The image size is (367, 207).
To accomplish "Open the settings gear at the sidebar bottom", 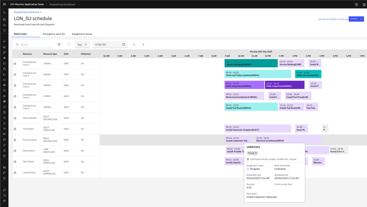I will coord(4,201).
